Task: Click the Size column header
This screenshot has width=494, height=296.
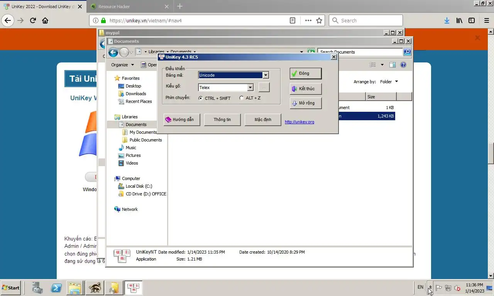Action: tap(381, 97)
